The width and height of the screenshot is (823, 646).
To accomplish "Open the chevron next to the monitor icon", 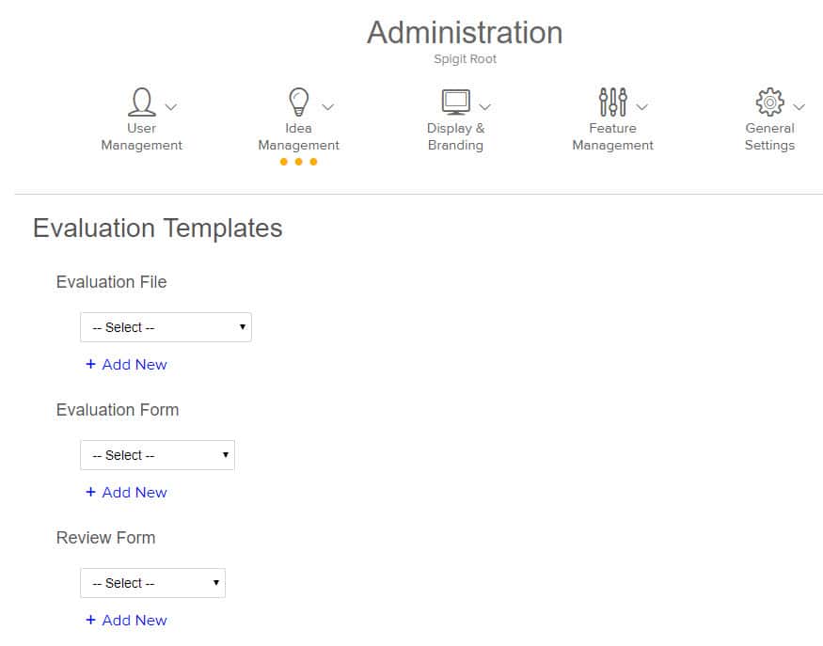I will tap(485, 107).
